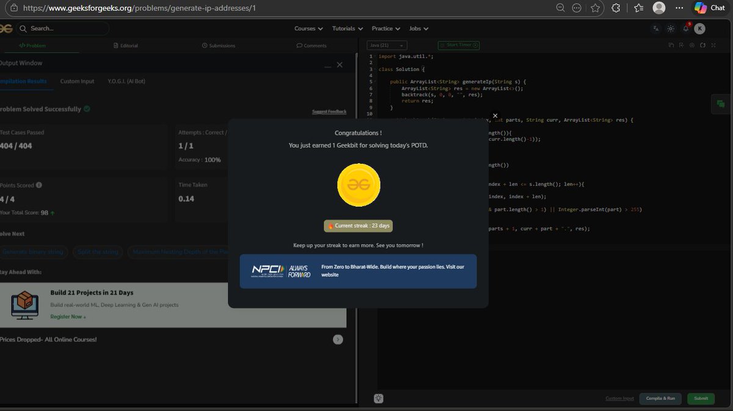Close the Output Window panel

click(340, 65)
